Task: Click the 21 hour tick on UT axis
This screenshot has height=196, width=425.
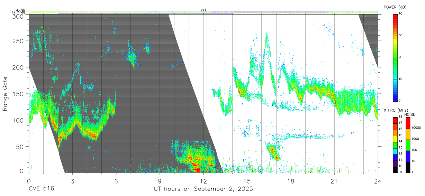Action: point(334,181)
